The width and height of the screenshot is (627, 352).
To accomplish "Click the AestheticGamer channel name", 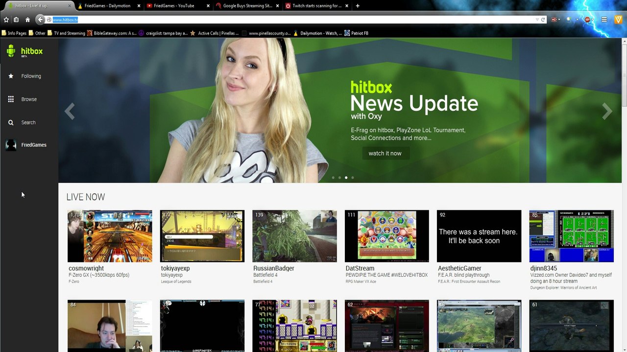I will tap(459, 268).
